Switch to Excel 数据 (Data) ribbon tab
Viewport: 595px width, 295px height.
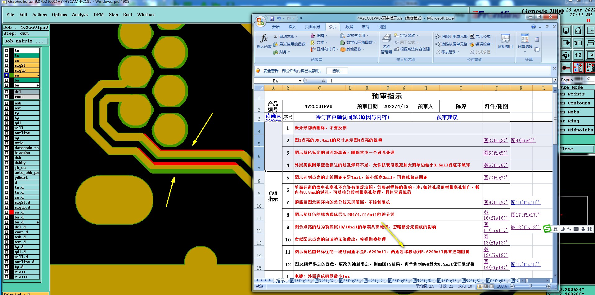tap(349, 27)
